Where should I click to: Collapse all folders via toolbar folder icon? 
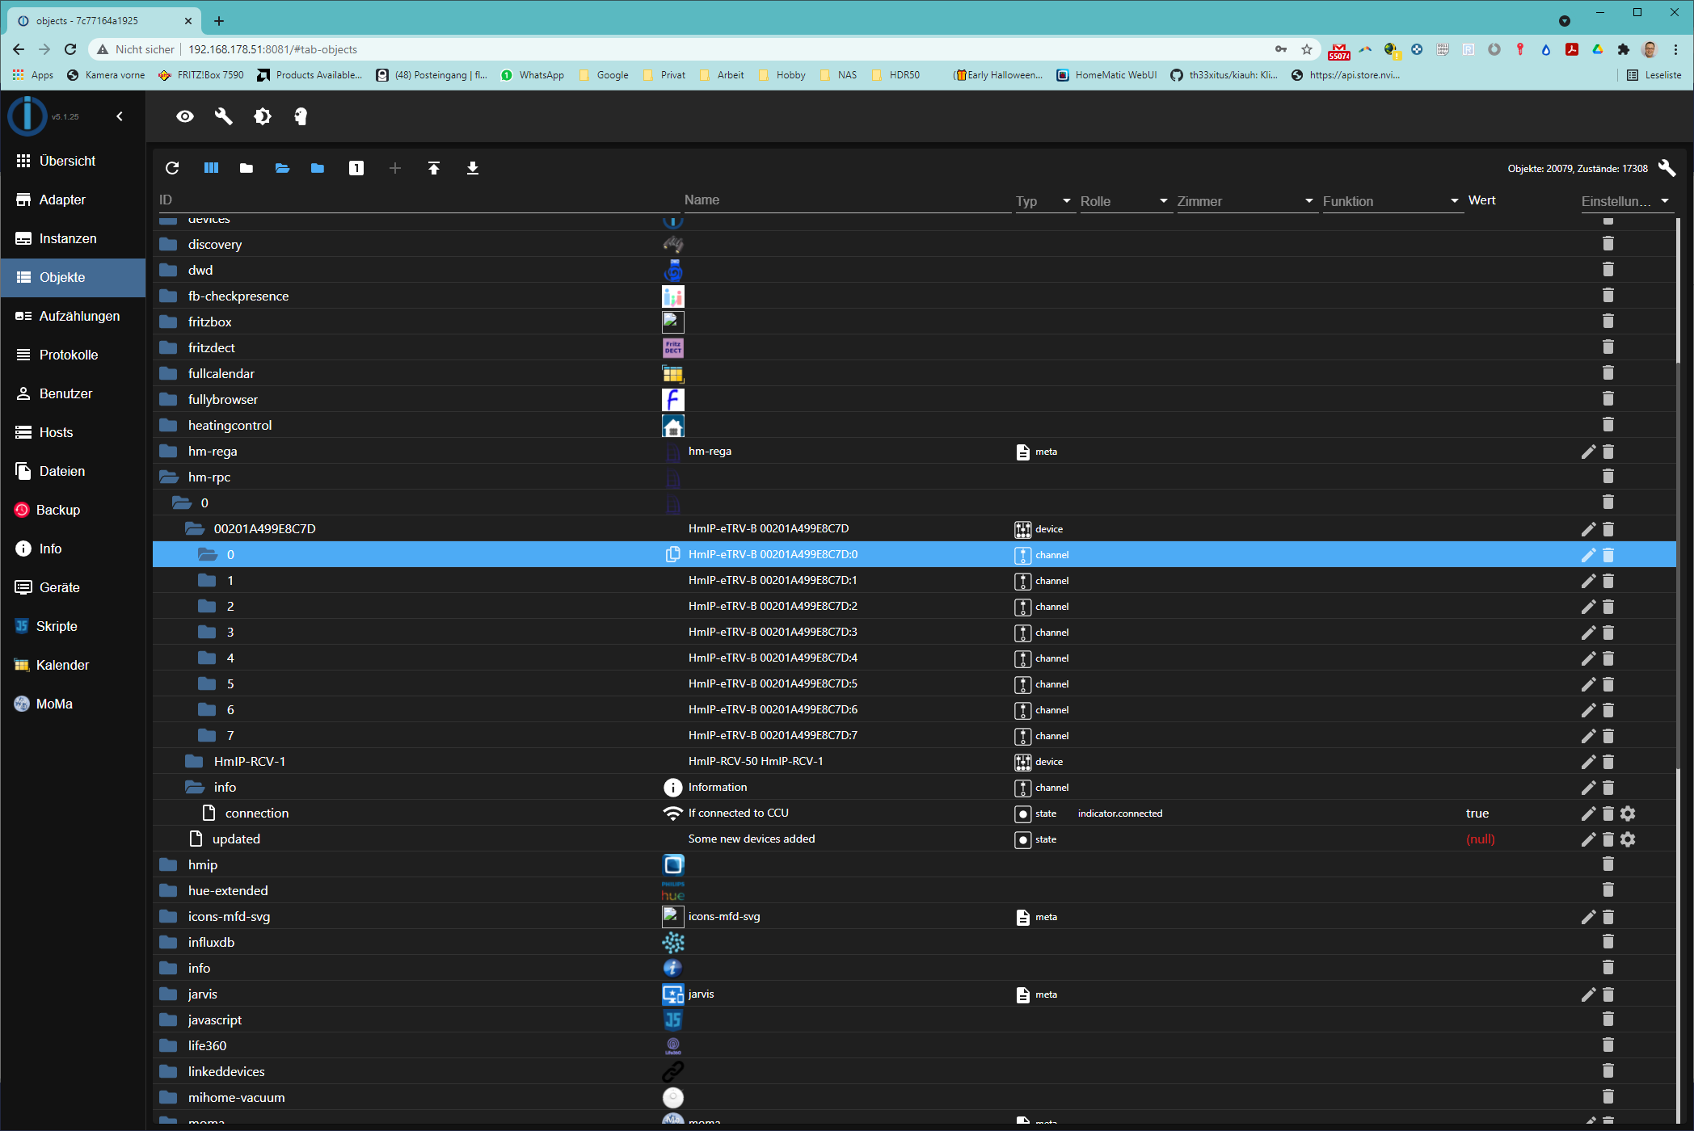click(247, 168)
